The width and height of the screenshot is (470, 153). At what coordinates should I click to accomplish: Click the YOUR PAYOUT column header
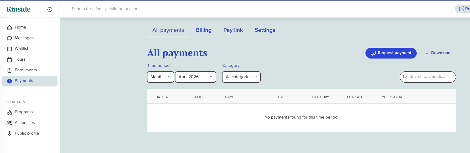click(x=393, y=97)
